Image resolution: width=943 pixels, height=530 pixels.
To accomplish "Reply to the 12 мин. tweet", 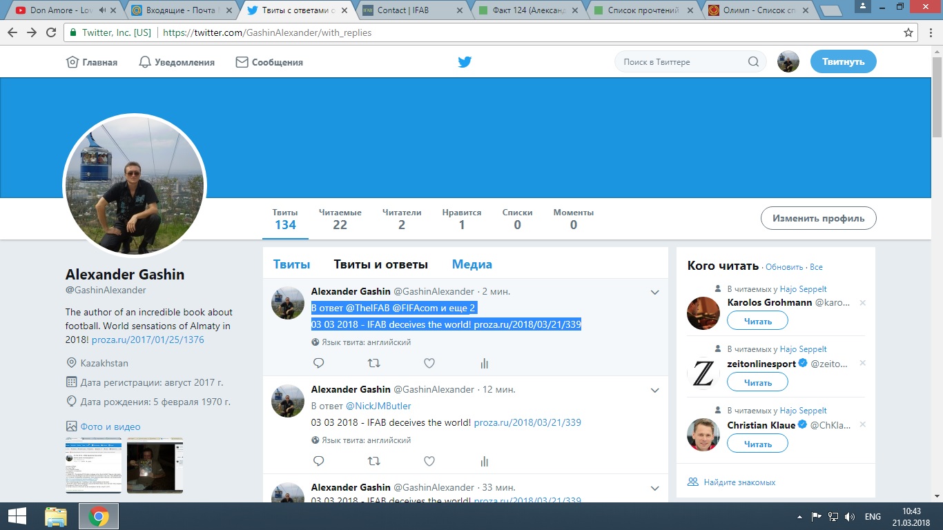I will coord(319,461).
